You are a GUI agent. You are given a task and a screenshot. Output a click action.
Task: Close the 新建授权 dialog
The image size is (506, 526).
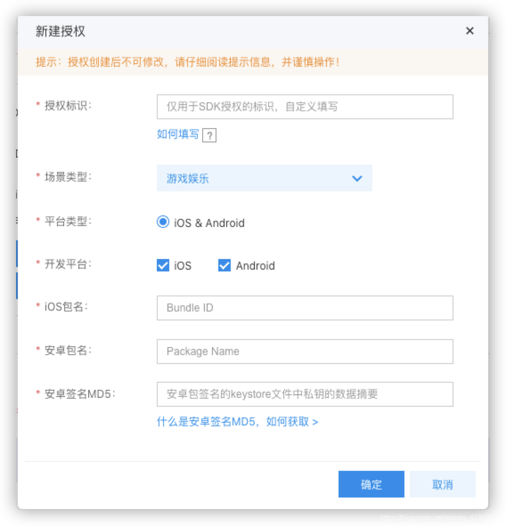(469, 31)
